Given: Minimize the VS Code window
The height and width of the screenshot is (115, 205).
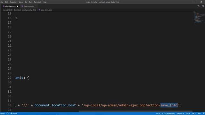Looking at the screenshot, I should [195, 2].
